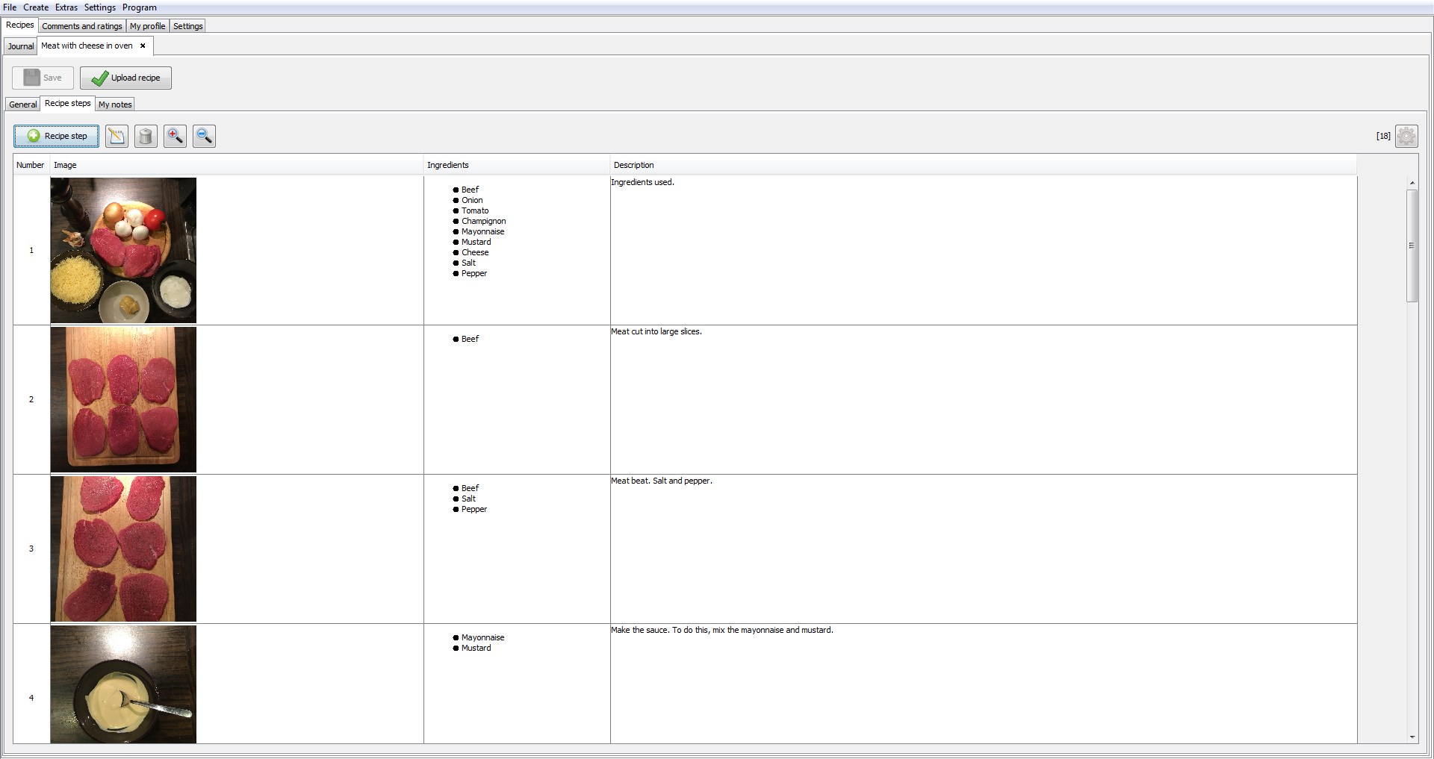The height and width of the screenshot is (759, 1434).
Task: Zoom in using the magnifier plus icon
Action: (x=174, y=136)
